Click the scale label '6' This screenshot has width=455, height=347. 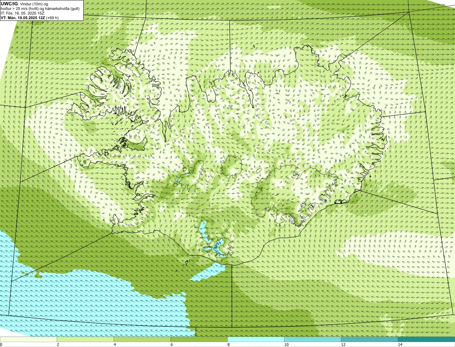coord(172,345)
